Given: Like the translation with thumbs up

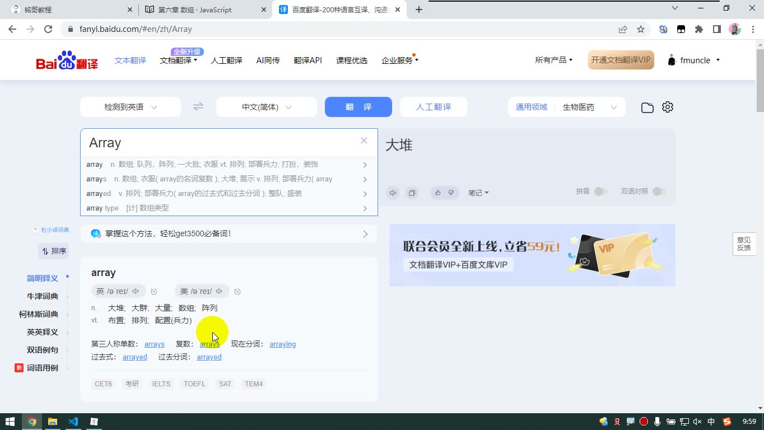Looking at the screenshot, I should point(437,193).
